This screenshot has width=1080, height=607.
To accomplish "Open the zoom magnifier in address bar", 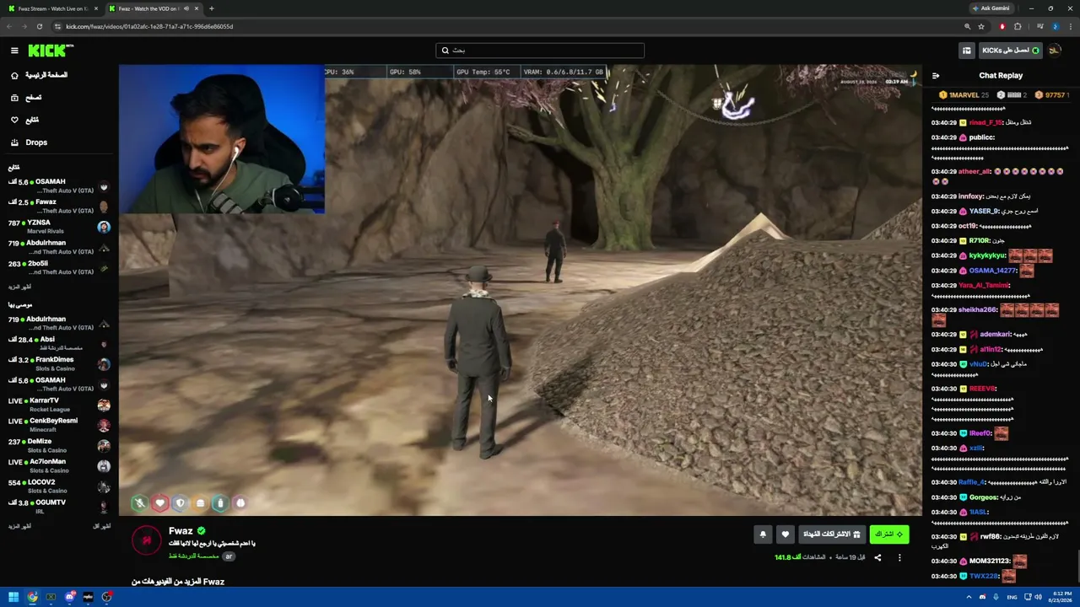I will click(967, 26).
